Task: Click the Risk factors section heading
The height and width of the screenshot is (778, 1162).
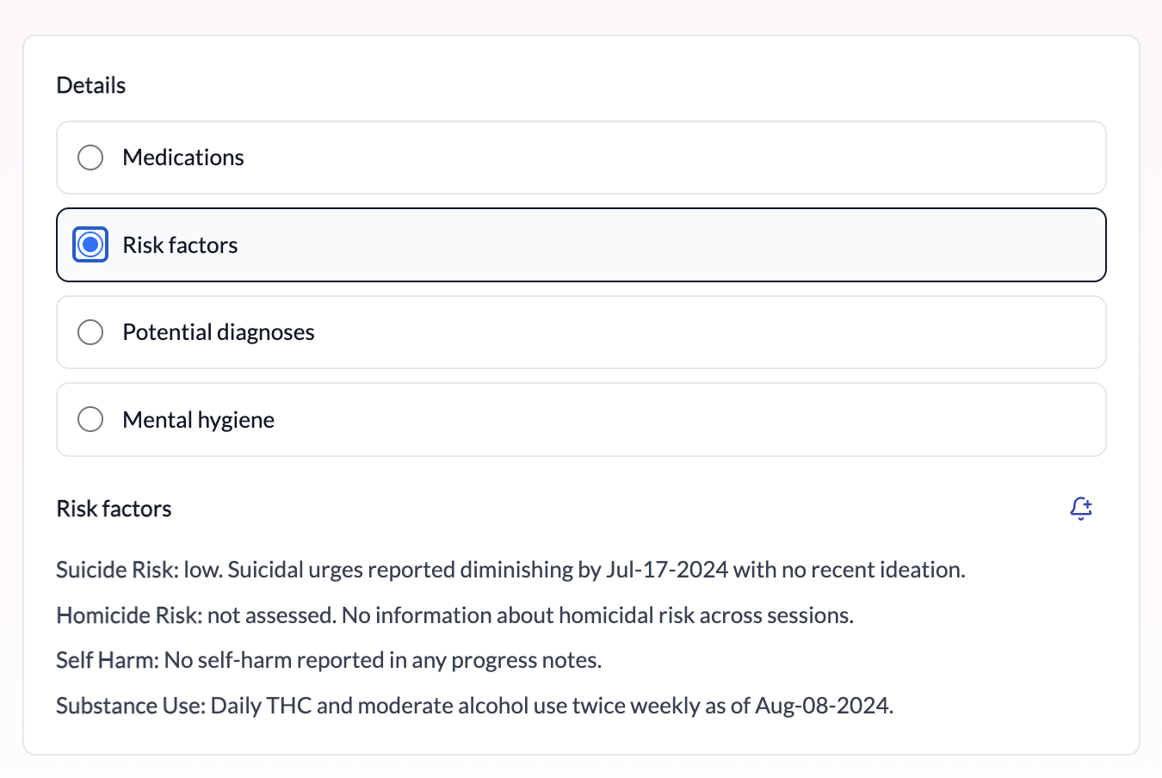Action: click(114, 508)
